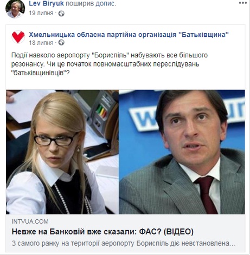Screen dimensions: 250x255
Task: Click the man's dark red tie in the photo
Action: (207, 195)
